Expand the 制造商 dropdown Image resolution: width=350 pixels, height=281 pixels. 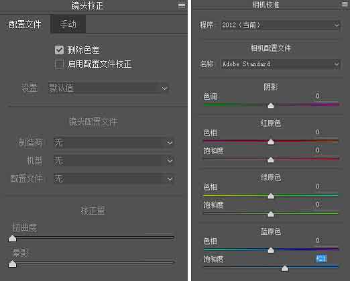[x=114, y=142]
